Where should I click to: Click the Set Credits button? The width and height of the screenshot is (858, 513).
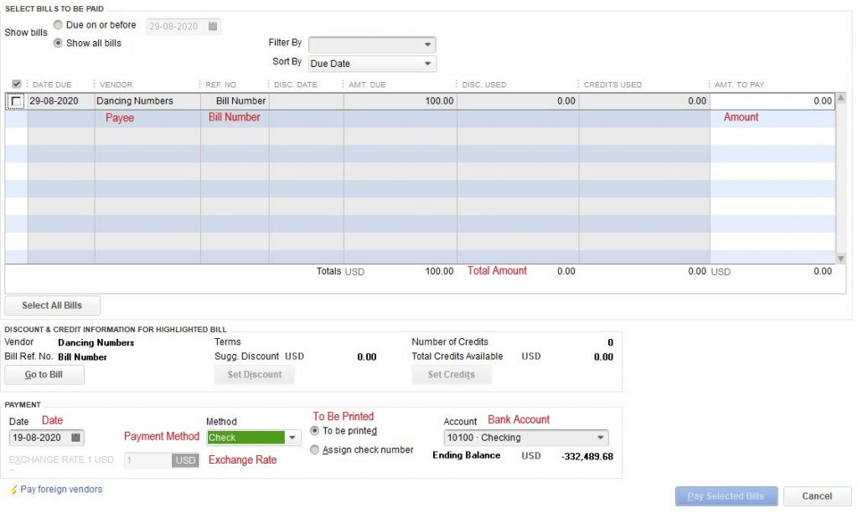pyautogui.click(x=451, y=374)
